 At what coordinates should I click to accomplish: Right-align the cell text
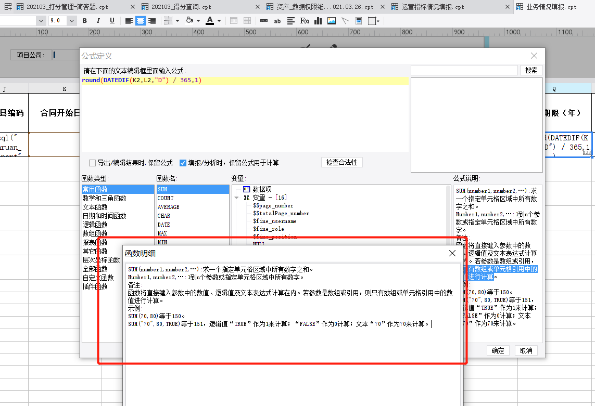pyautogui.click(x=152, y=21)
